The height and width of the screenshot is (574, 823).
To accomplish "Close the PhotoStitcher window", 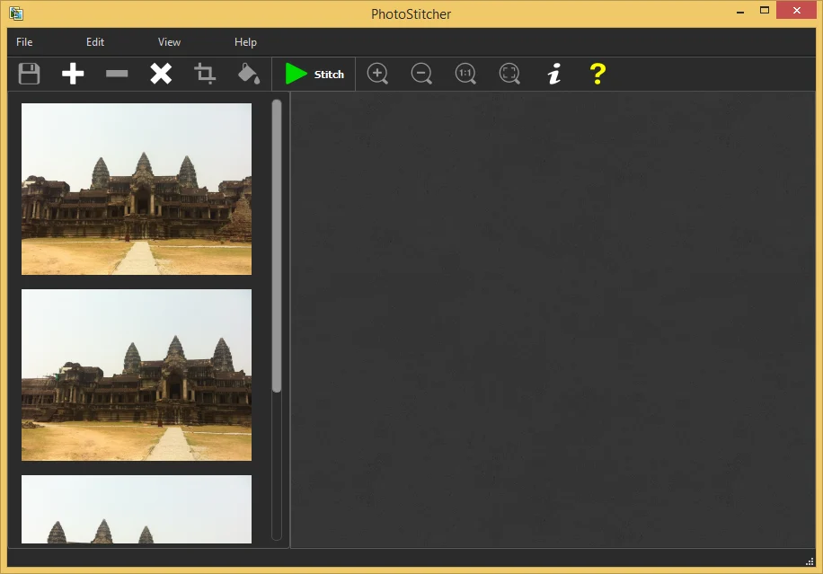I will click(797, 11).
